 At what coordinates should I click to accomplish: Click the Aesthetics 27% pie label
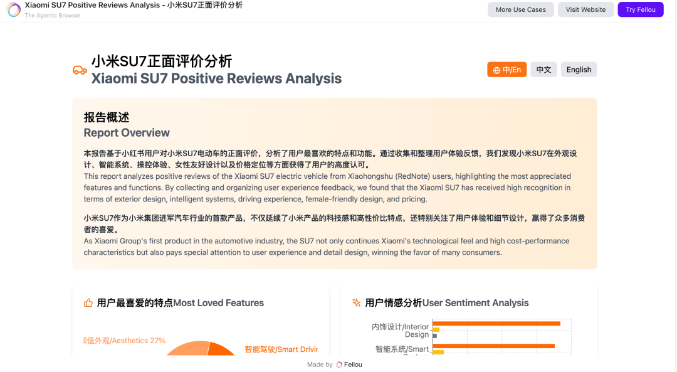click(x=124, y=341)
